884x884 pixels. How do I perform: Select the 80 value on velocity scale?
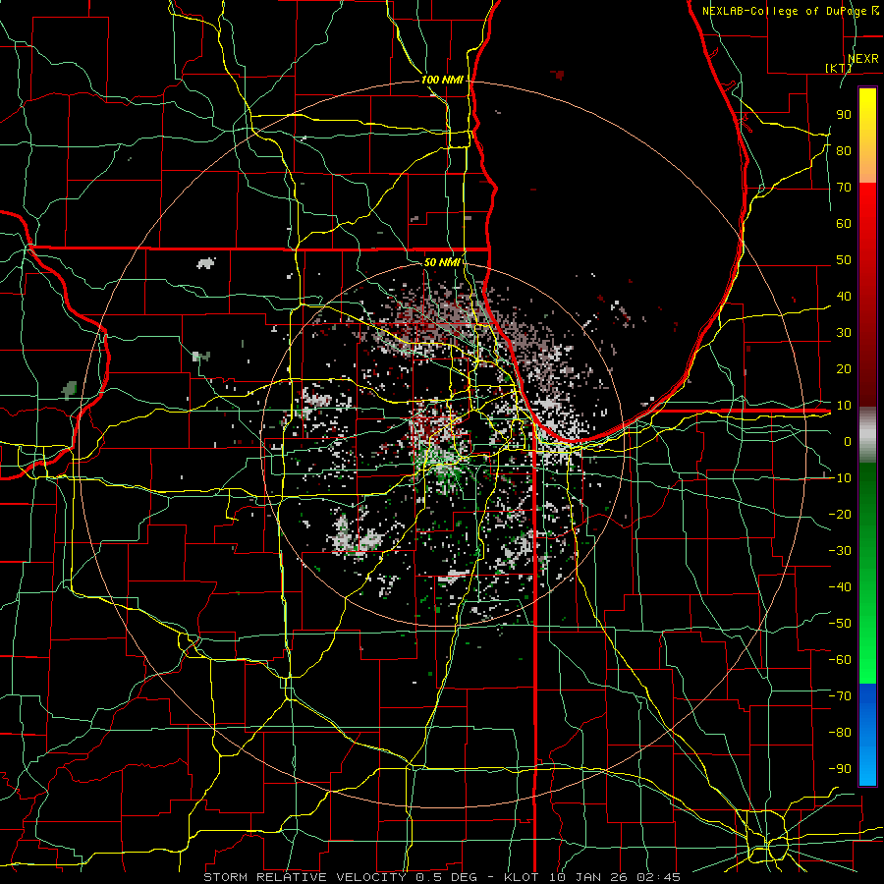(844, 150)
